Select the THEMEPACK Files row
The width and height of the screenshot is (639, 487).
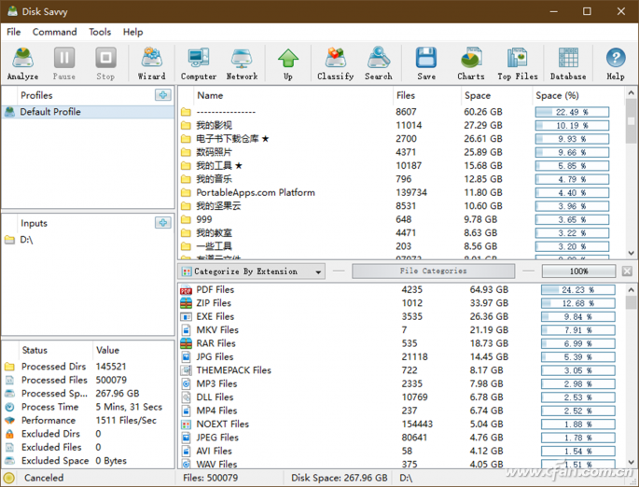pos(401,370)
